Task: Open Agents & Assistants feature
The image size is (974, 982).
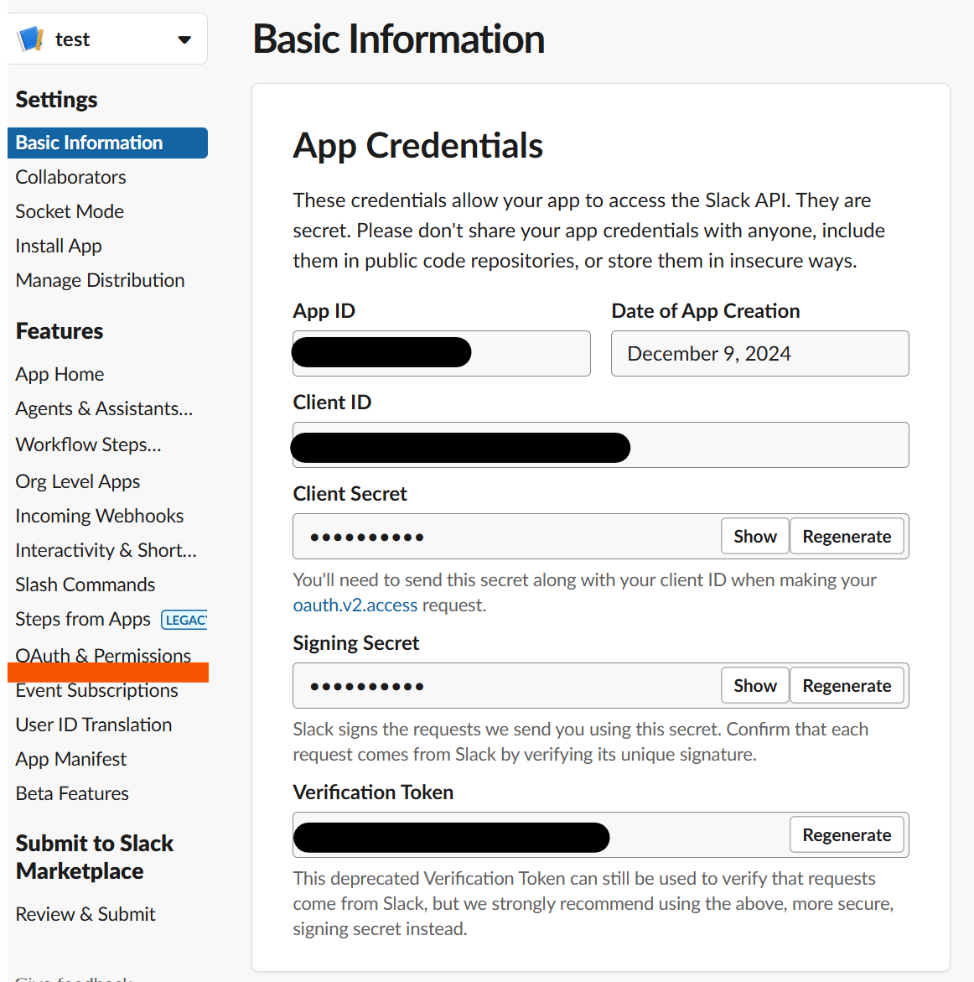Action: click(x=104, y=409)
